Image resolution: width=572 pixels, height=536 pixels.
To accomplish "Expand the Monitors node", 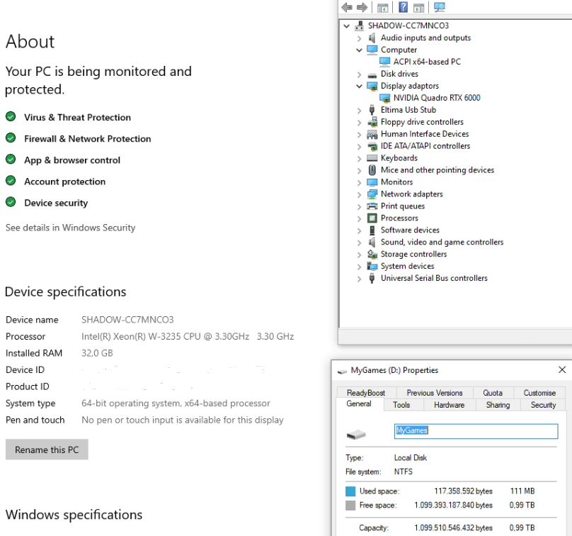I will [x=360, y=182].
